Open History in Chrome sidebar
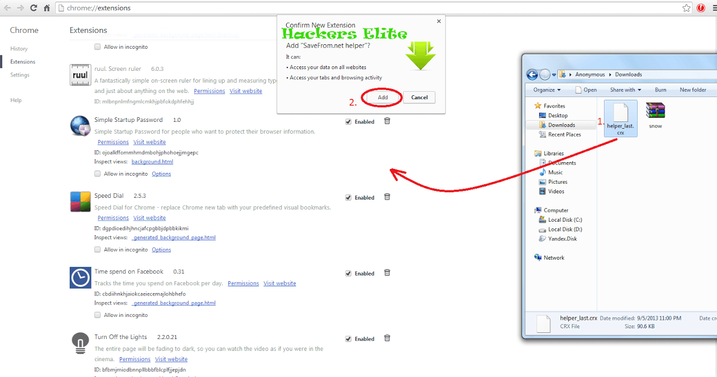Image resolution: width=717 pixels, height=377 pixels. (19, 49)
